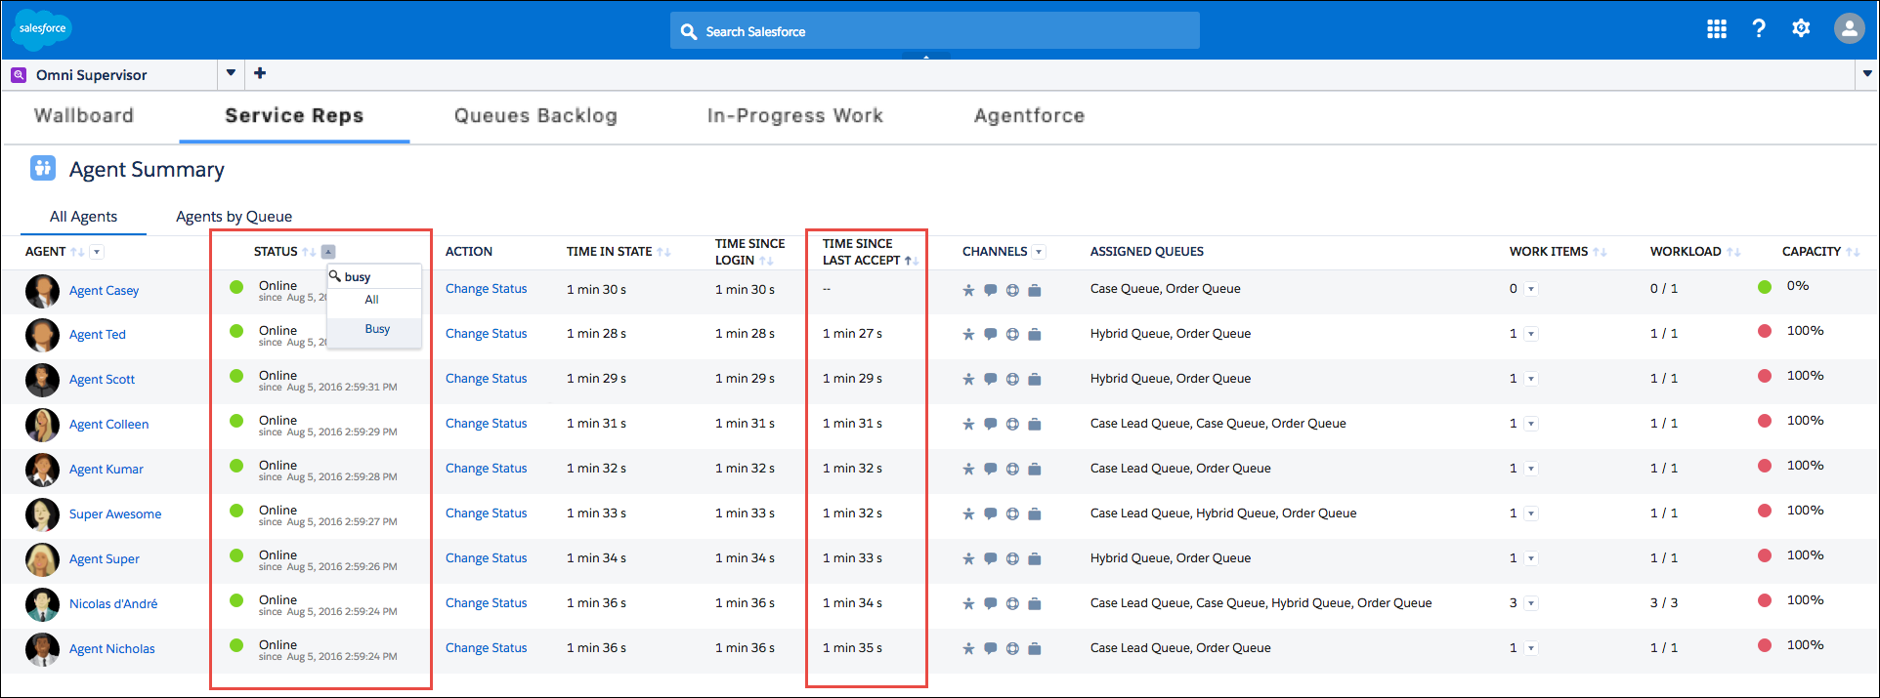The height and width of the screenshot is (698, 1880).
Task: Click Agent Casey's briefcase channel icon
Action: click(1035, 290)
